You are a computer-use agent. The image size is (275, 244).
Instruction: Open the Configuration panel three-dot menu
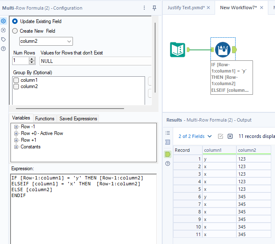[144, 8]
